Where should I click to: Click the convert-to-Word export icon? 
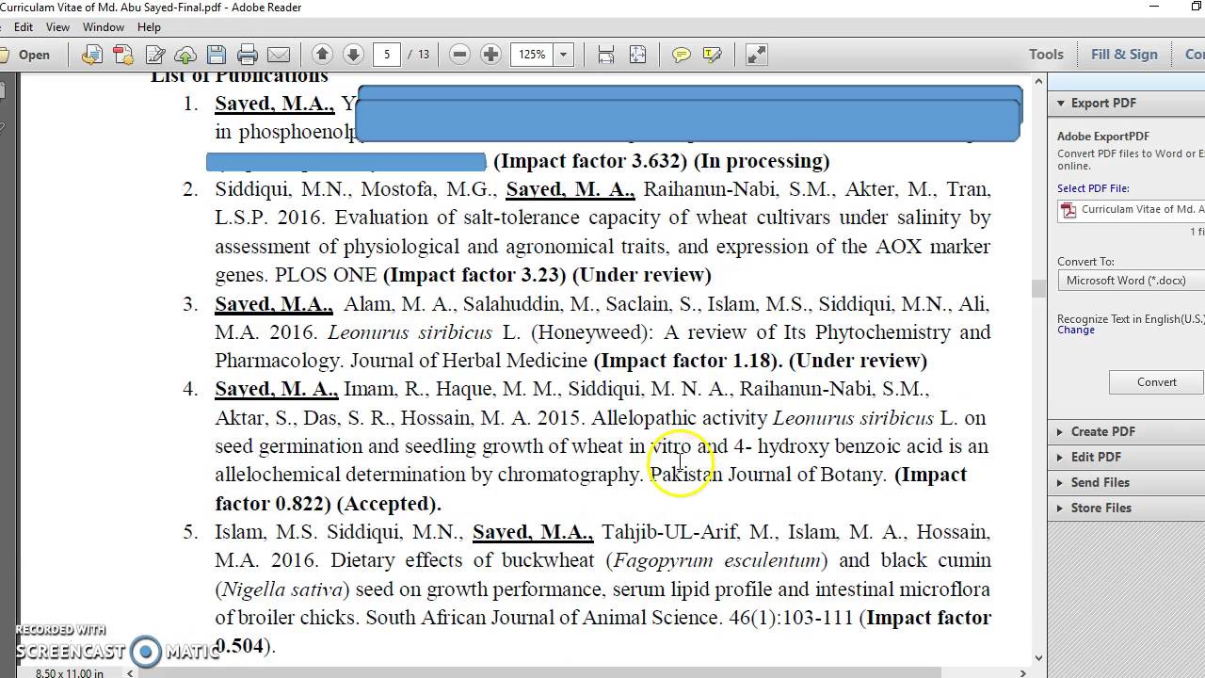tap(91, 55)
